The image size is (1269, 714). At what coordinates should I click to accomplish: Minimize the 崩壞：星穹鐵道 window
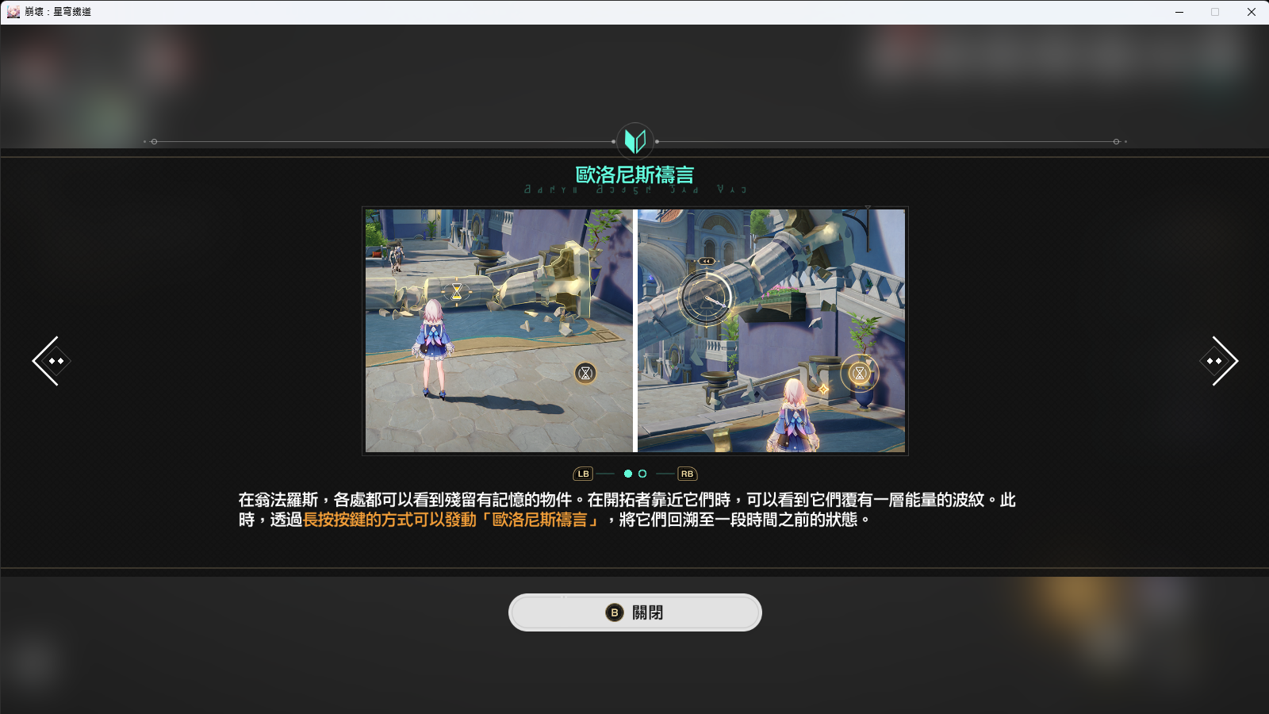pyautogui.click(x=1179, y=12)
